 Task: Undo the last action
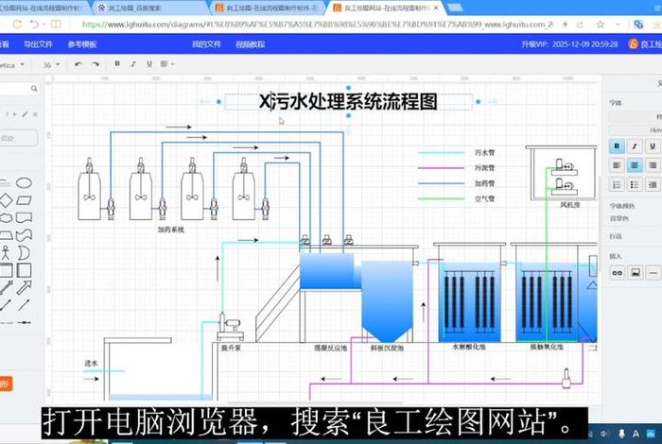78,64
